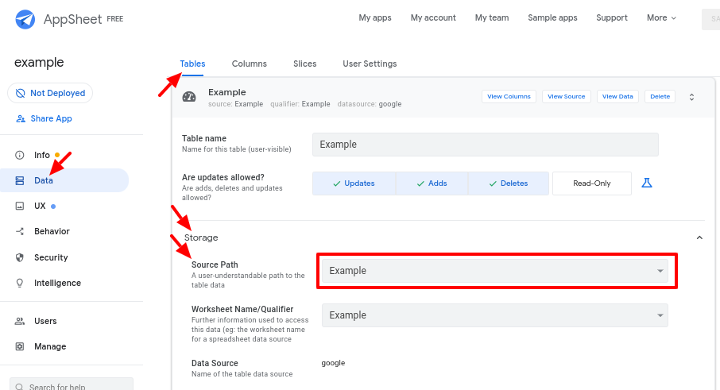Switch to the Slices tab
The image size is (720, 390).
305,64
